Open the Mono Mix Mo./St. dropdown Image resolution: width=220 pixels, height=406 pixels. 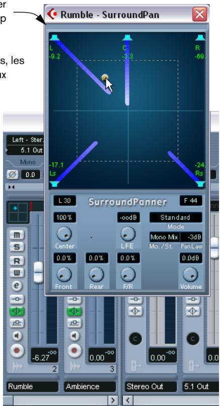pyautogui.click(x=165, y=237)
